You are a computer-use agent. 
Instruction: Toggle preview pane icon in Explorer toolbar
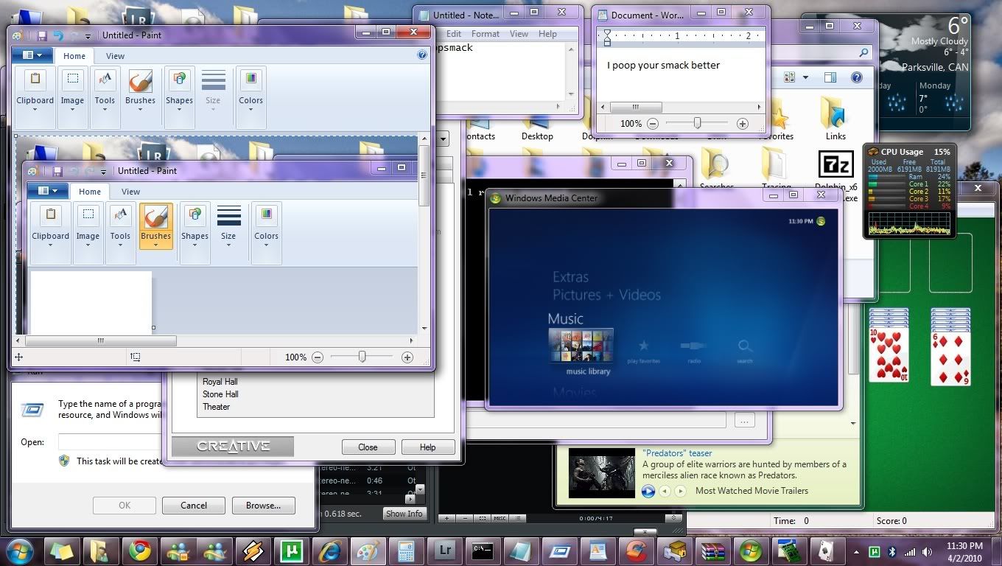(830, 77)
